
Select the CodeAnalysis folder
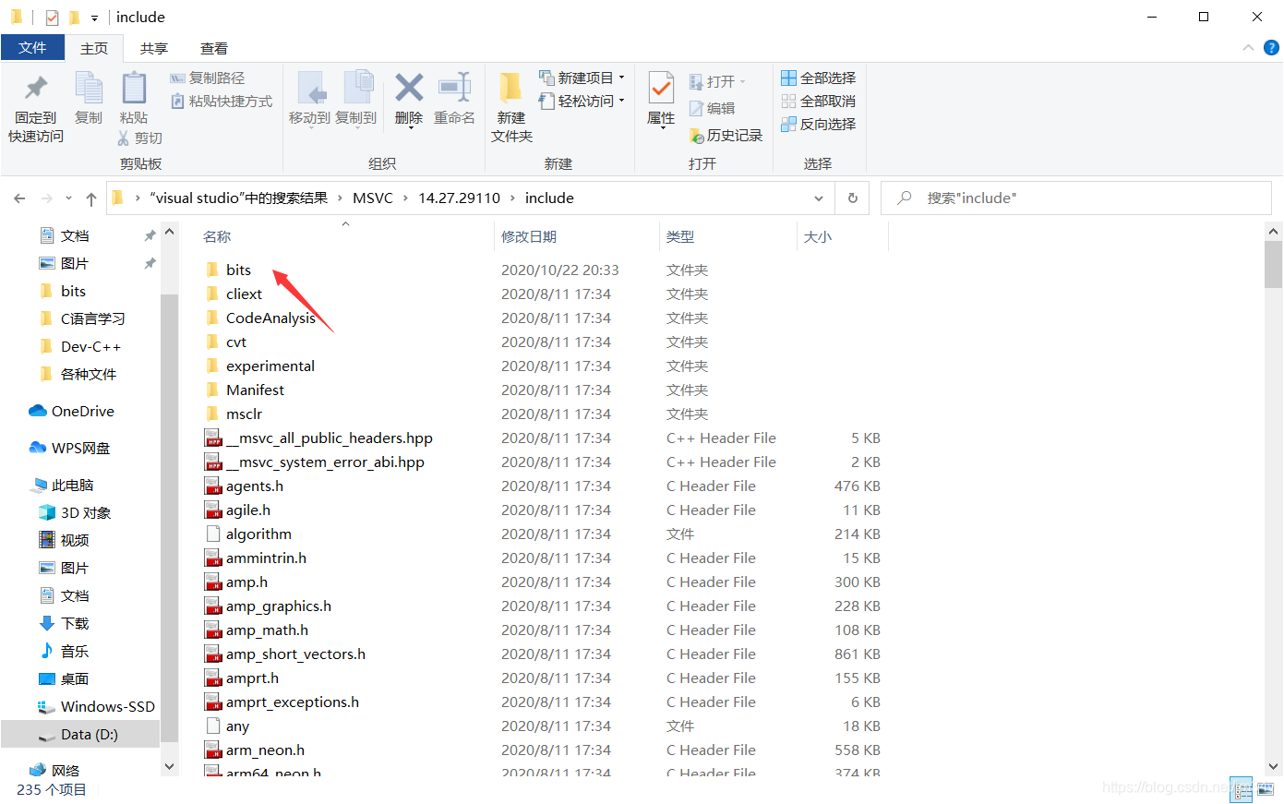(270, 318)
